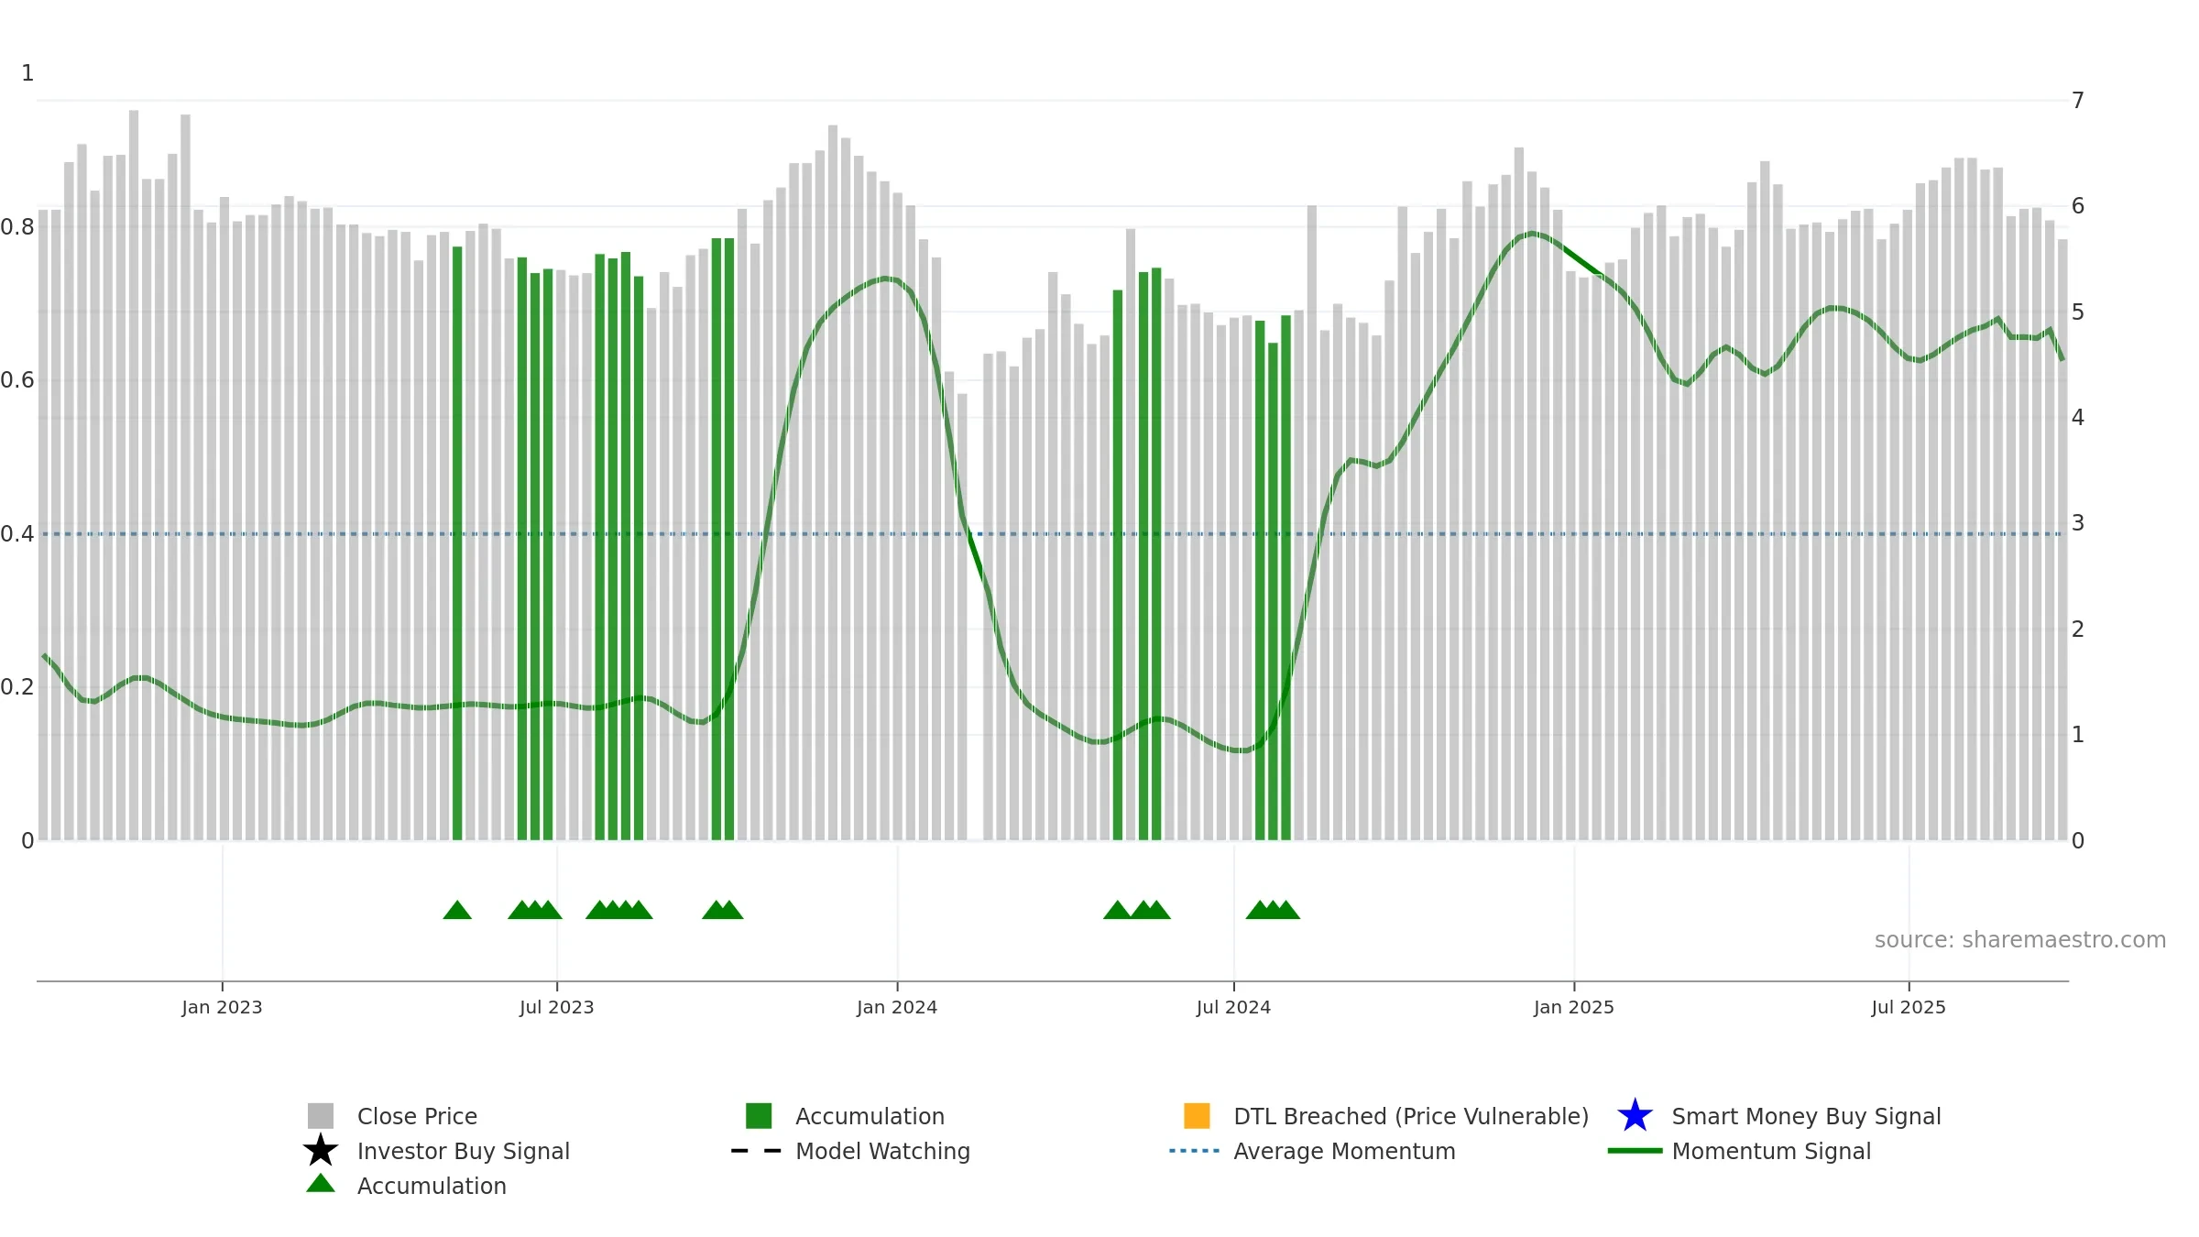Image resolution: width=2199 pixels, height=1237 pixels.
Task: Click the Jan 2023 axis label
Action: [x=222, y=1008]
